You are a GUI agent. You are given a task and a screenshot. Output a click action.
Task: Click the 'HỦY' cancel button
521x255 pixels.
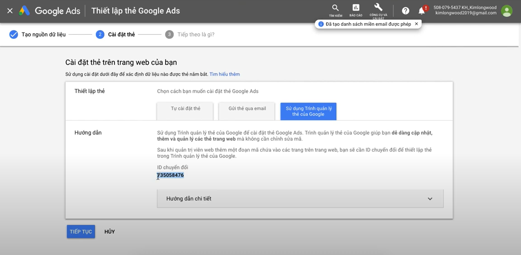coord(110,231)
